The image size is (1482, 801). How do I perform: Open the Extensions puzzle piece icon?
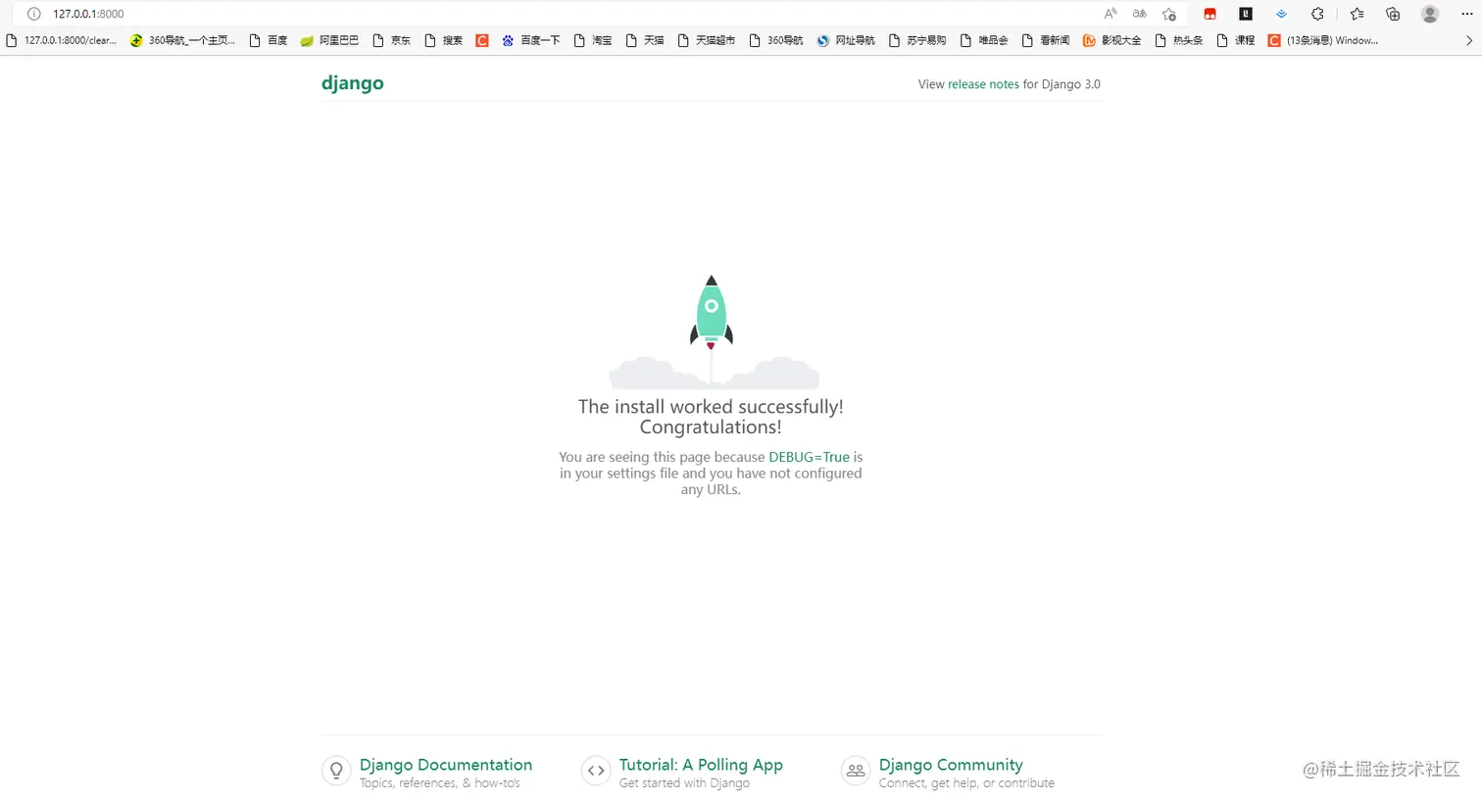(1317, 14)
